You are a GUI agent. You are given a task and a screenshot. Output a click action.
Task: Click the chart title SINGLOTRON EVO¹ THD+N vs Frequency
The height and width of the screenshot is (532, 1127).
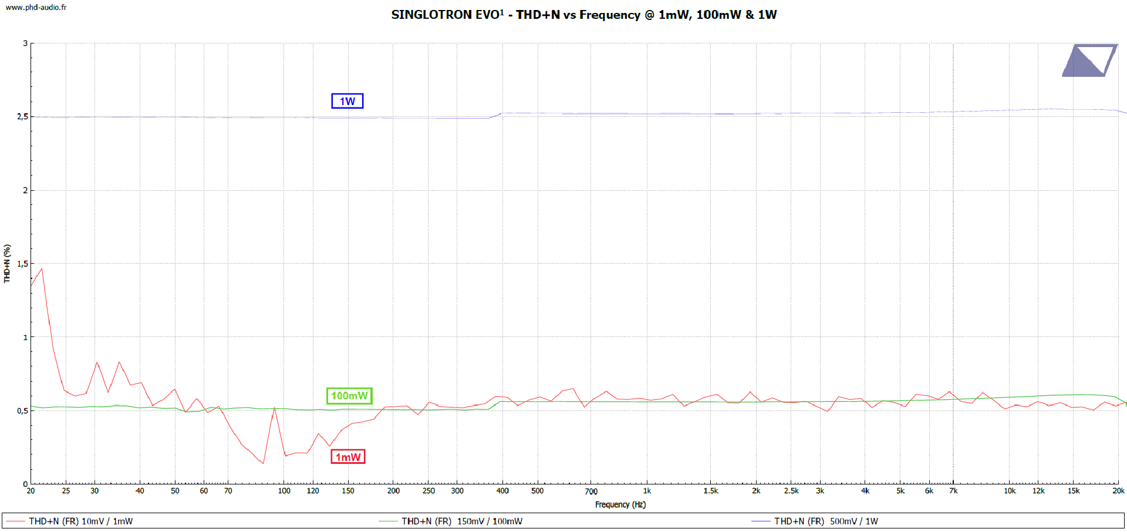(584, 15)
